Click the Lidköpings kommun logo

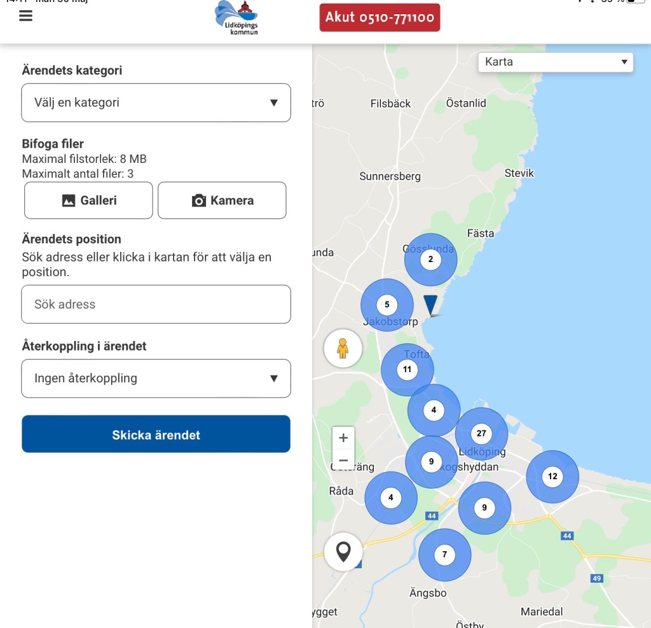[236, 18]
